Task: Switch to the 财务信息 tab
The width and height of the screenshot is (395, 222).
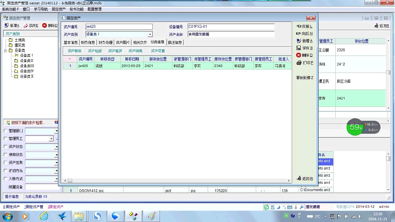Action: (88, 42)
